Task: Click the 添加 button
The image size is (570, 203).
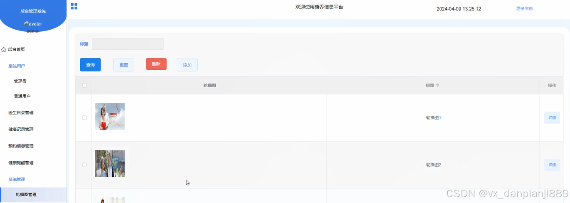Action: tap(187, 65)
